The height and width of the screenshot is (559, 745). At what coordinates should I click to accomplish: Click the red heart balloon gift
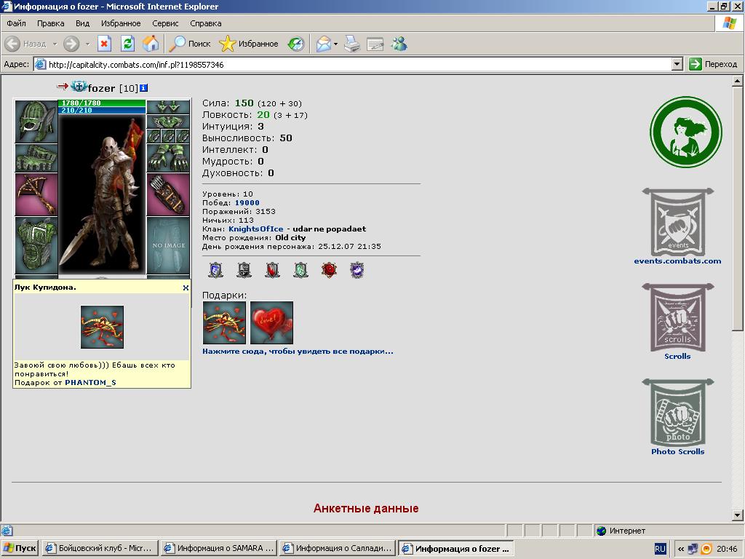tap(272, 322)
